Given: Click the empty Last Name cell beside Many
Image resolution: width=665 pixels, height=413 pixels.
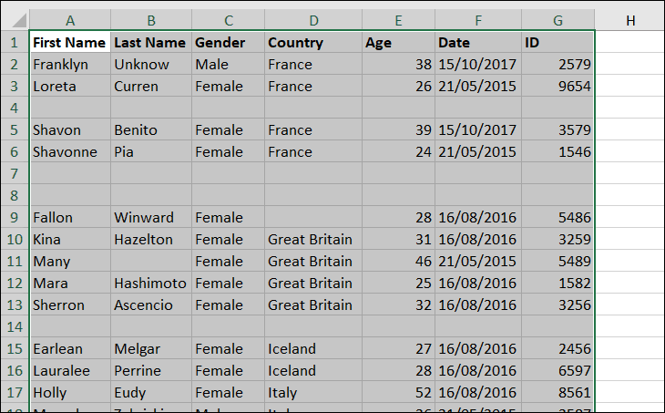Looking at the screenshot, I should pos(151,261).
